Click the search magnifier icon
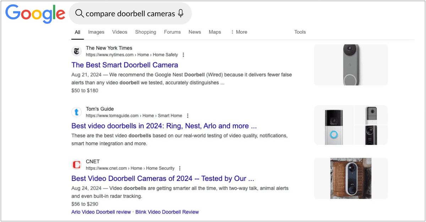Image resolution: width=426 pixels, height=222 pixels. (80, 13)
